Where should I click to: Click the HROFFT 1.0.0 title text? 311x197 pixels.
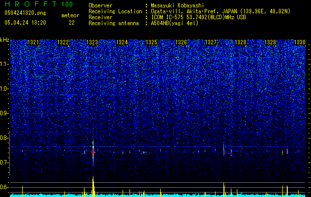[x=39, y=4]
